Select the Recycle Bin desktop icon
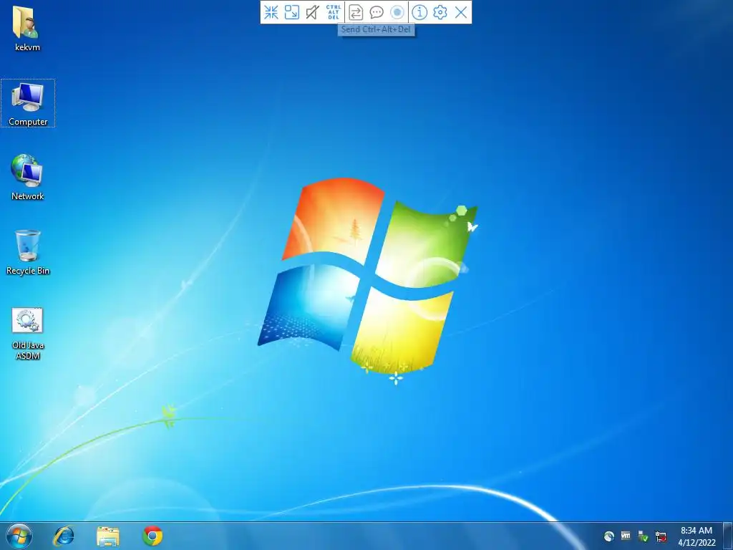The width and height of the screenshot is (733, 550). point(28,252)
